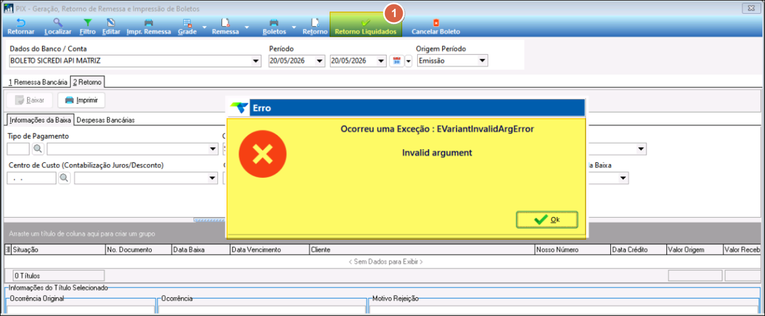Sort by Data Vencimento column header

270,250
